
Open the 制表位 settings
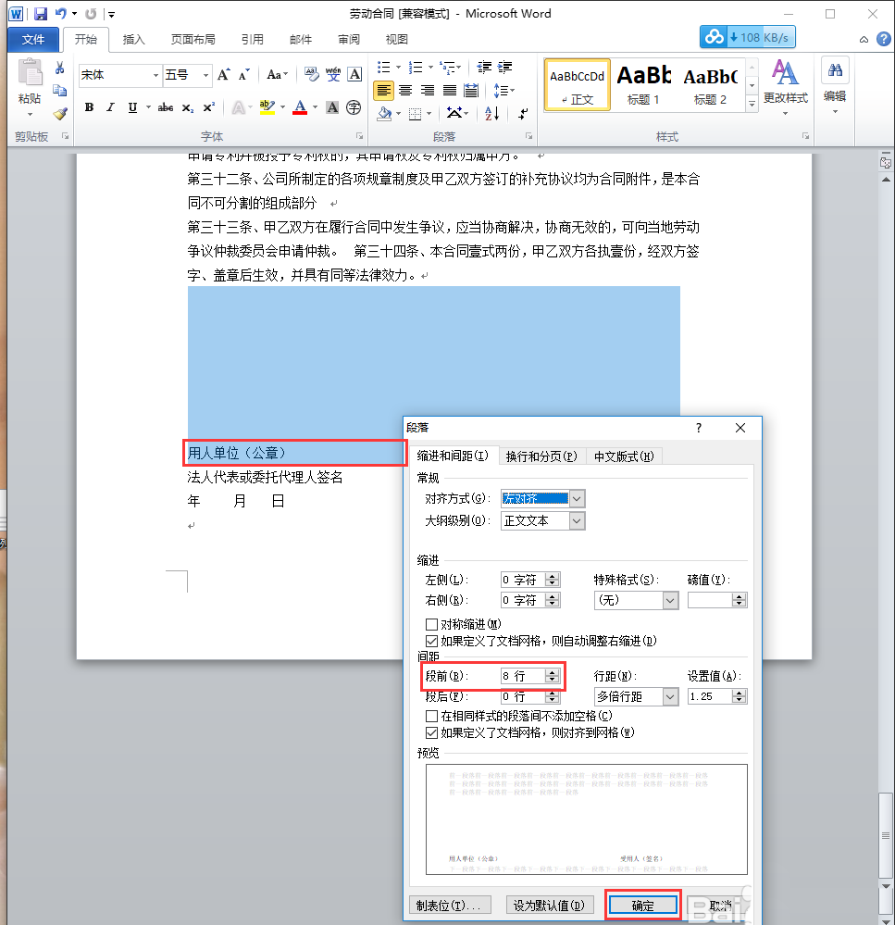[x=450, y=905]
